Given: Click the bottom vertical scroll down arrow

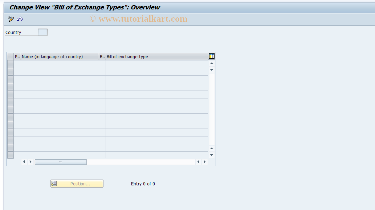Looking at the screenshot, I should (x=212, y=155).
